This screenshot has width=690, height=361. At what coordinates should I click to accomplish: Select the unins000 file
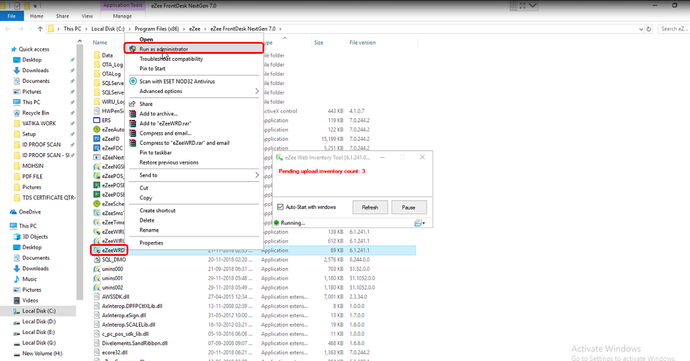click(x=113, y=269)
